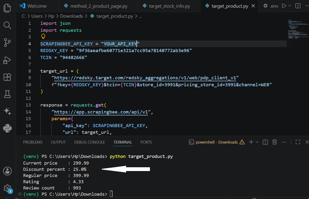
Task: Open the Run and Debug view
Action: [7, 60]
